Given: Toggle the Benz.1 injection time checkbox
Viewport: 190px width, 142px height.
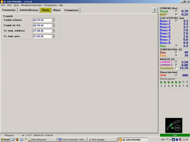Looking at the screenshot, I should click(176, 21).
